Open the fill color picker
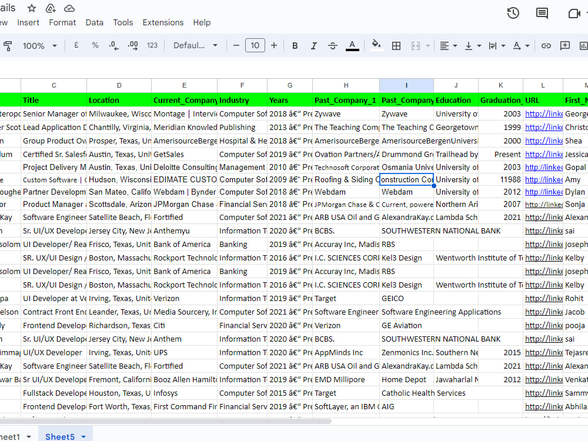Viewport: 588px width, 441px height. pyautogui.click(x=376, y=45)
